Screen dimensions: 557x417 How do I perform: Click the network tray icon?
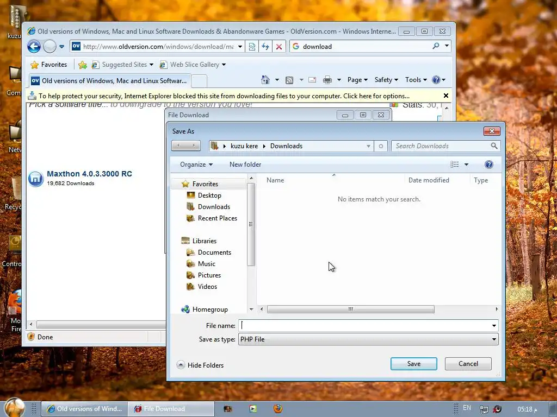[x=484, y=409]
